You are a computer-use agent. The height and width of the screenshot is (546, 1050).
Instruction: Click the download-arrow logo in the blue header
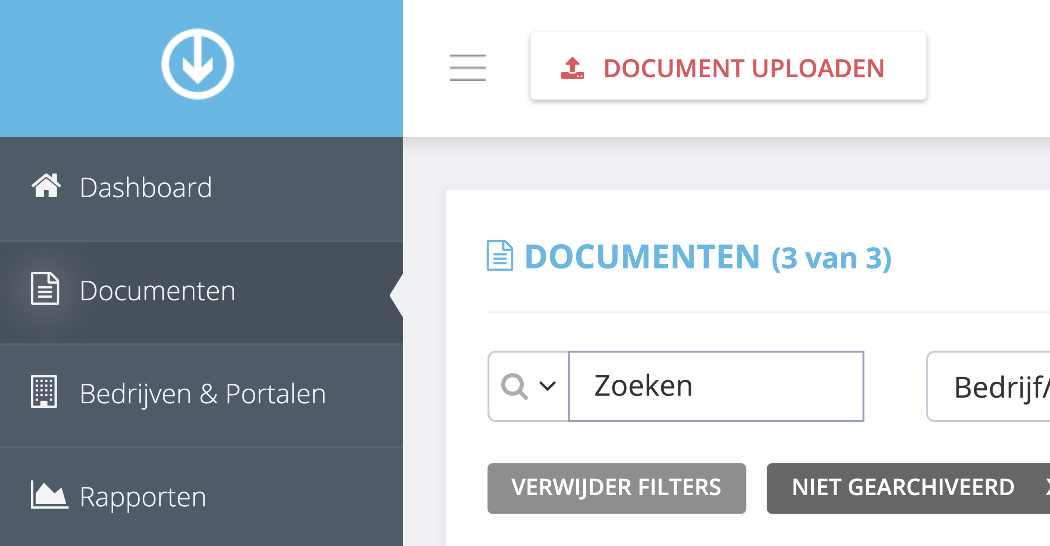[x=198, y=64]
